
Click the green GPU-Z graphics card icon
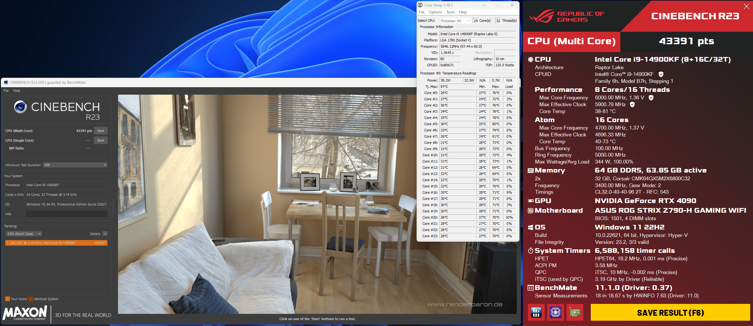point(575,312)
